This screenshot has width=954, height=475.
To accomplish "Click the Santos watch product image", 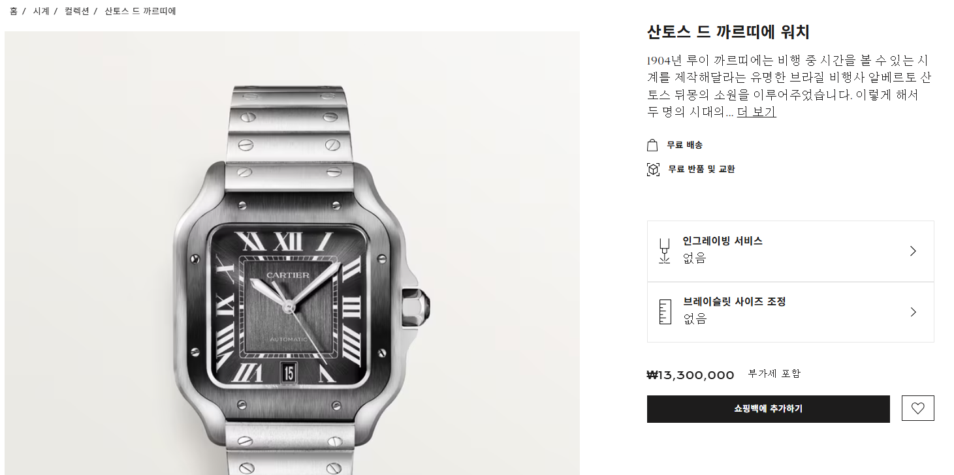I will 292,253.
